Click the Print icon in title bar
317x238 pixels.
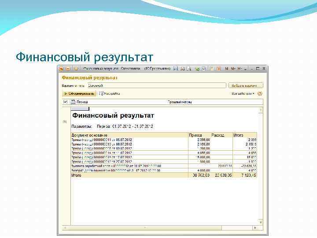tap(183, 69)
